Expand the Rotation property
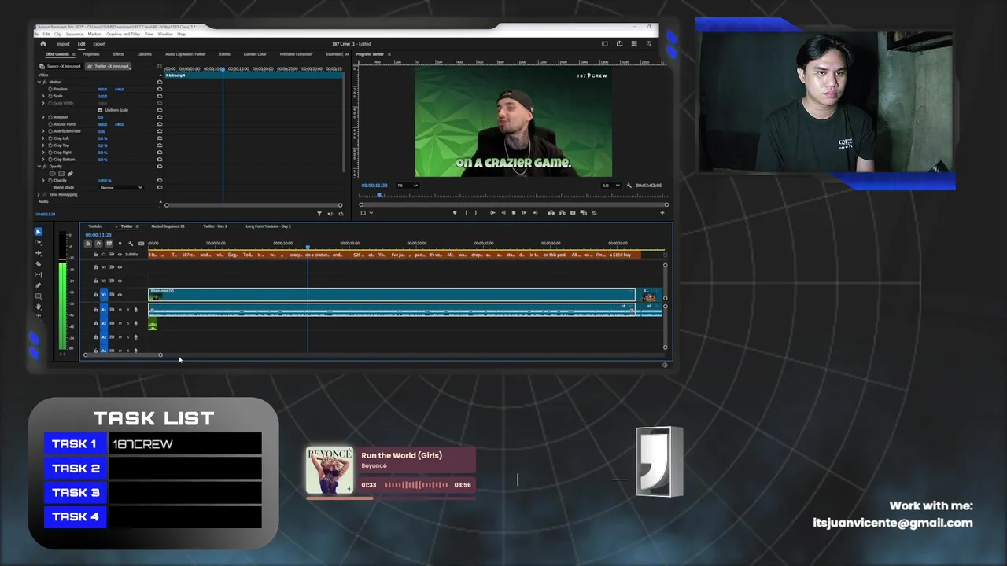1007x566 pixels. coord(43,117)
